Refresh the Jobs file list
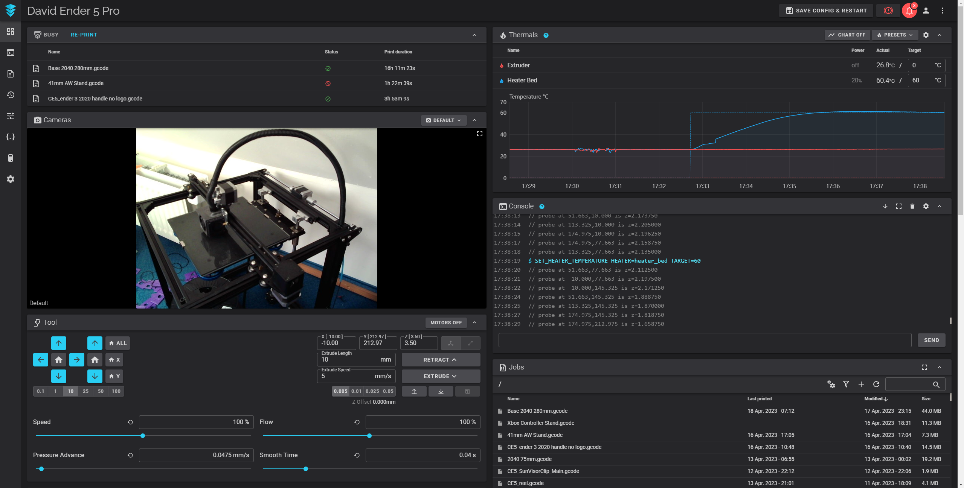 [876, 384]
